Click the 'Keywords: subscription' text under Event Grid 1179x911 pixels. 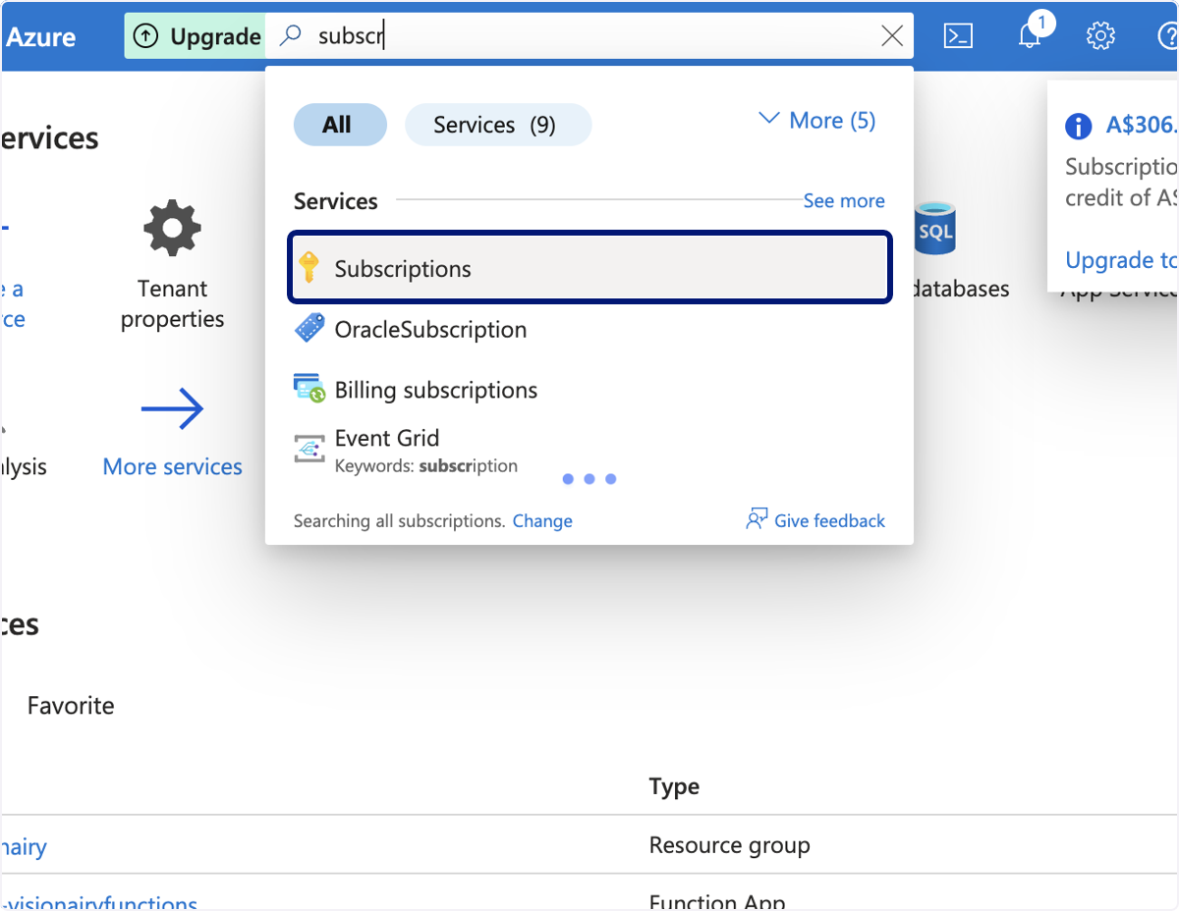426,465
